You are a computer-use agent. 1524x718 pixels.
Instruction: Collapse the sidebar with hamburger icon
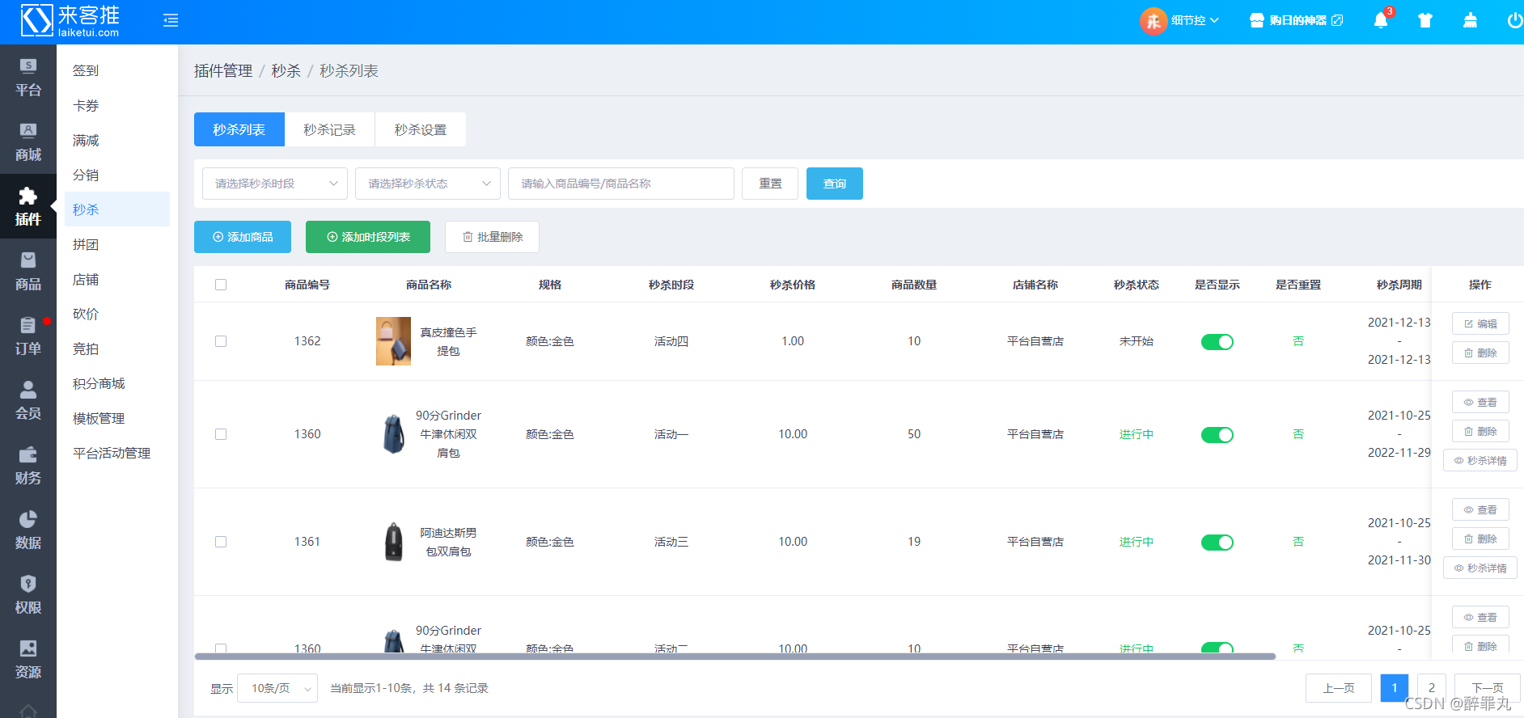[170, 20]
